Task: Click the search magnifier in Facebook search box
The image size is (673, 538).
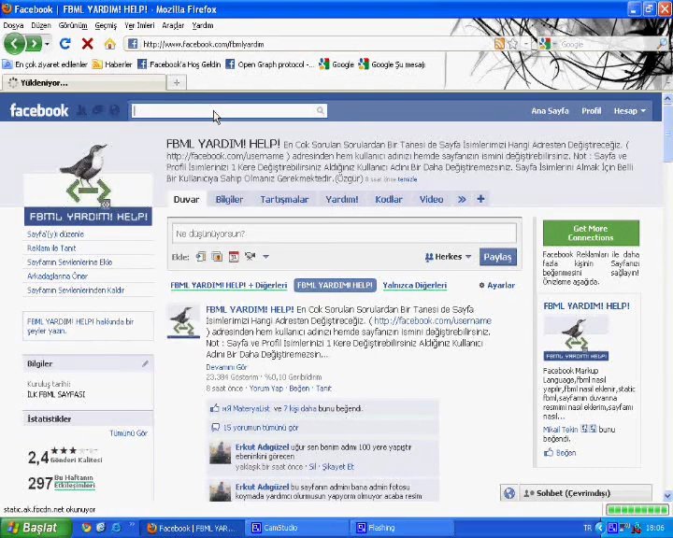Action: point(321,111)
